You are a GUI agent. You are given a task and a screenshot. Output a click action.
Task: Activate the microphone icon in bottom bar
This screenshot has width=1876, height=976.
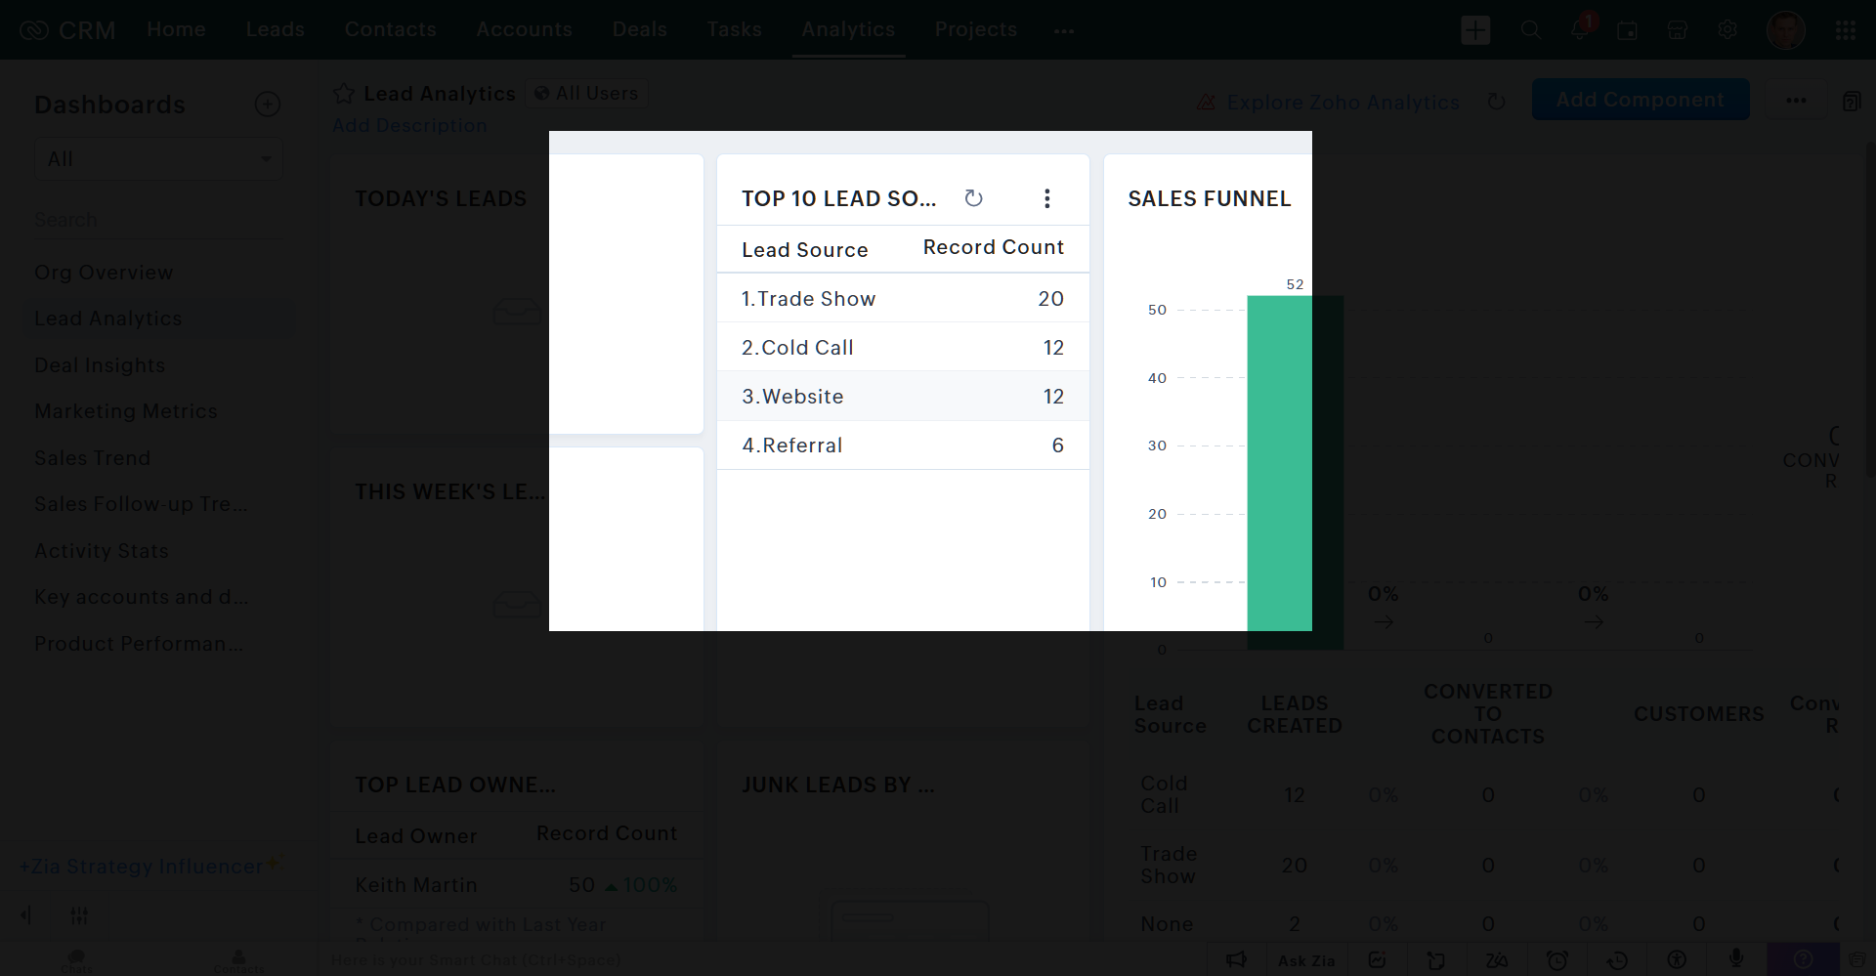(x=1736, y=959)
